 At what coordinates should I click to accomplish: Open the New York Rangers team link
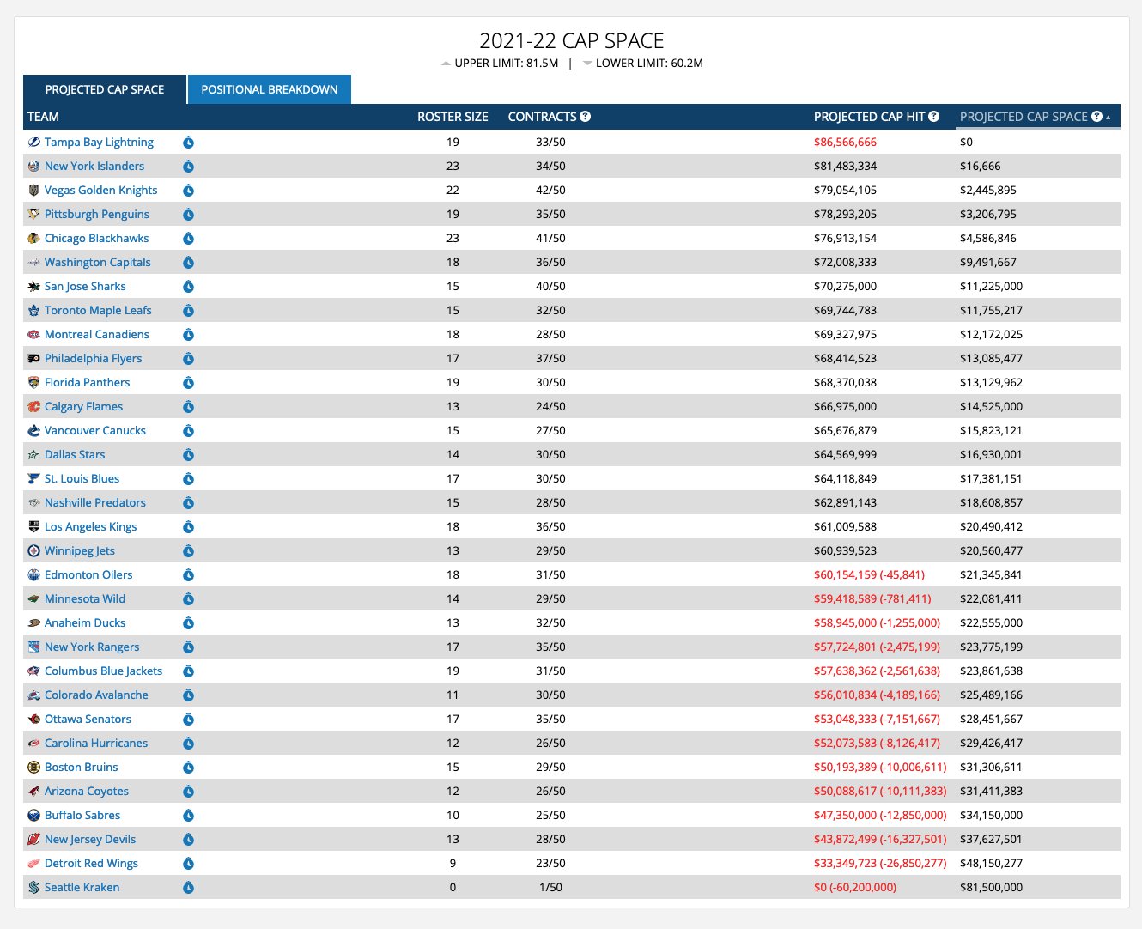click(x=92, y=647)
